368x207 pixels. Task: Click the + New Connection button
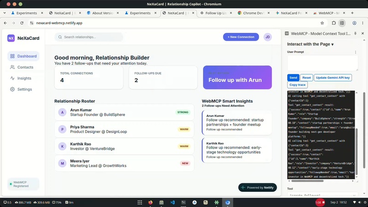(241, 37)
